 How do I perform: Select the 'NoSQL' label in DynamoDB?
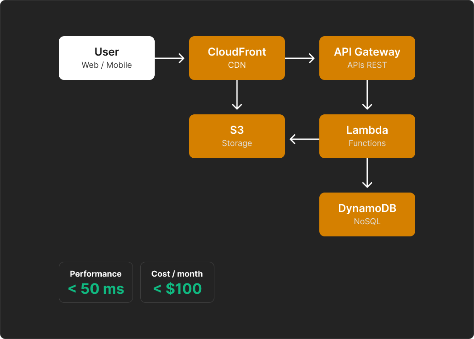point(367,221)
